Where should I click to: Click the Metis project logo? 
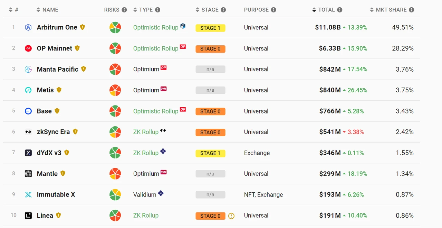[x=28, y=90]
